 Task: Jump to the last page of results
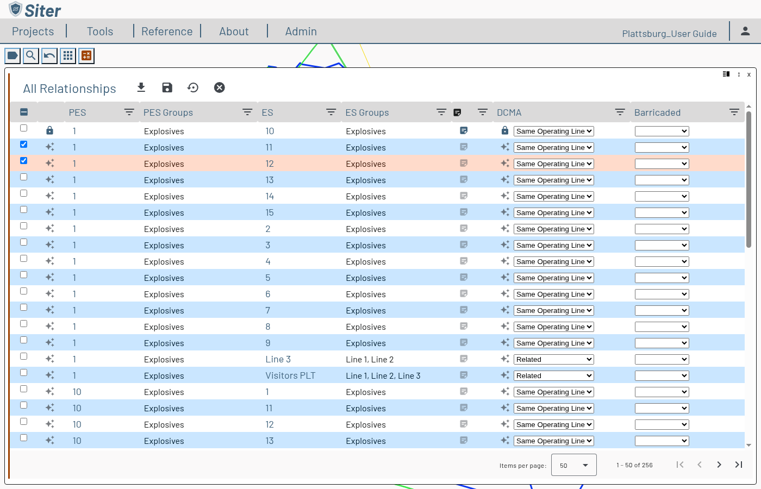point(739,465)
